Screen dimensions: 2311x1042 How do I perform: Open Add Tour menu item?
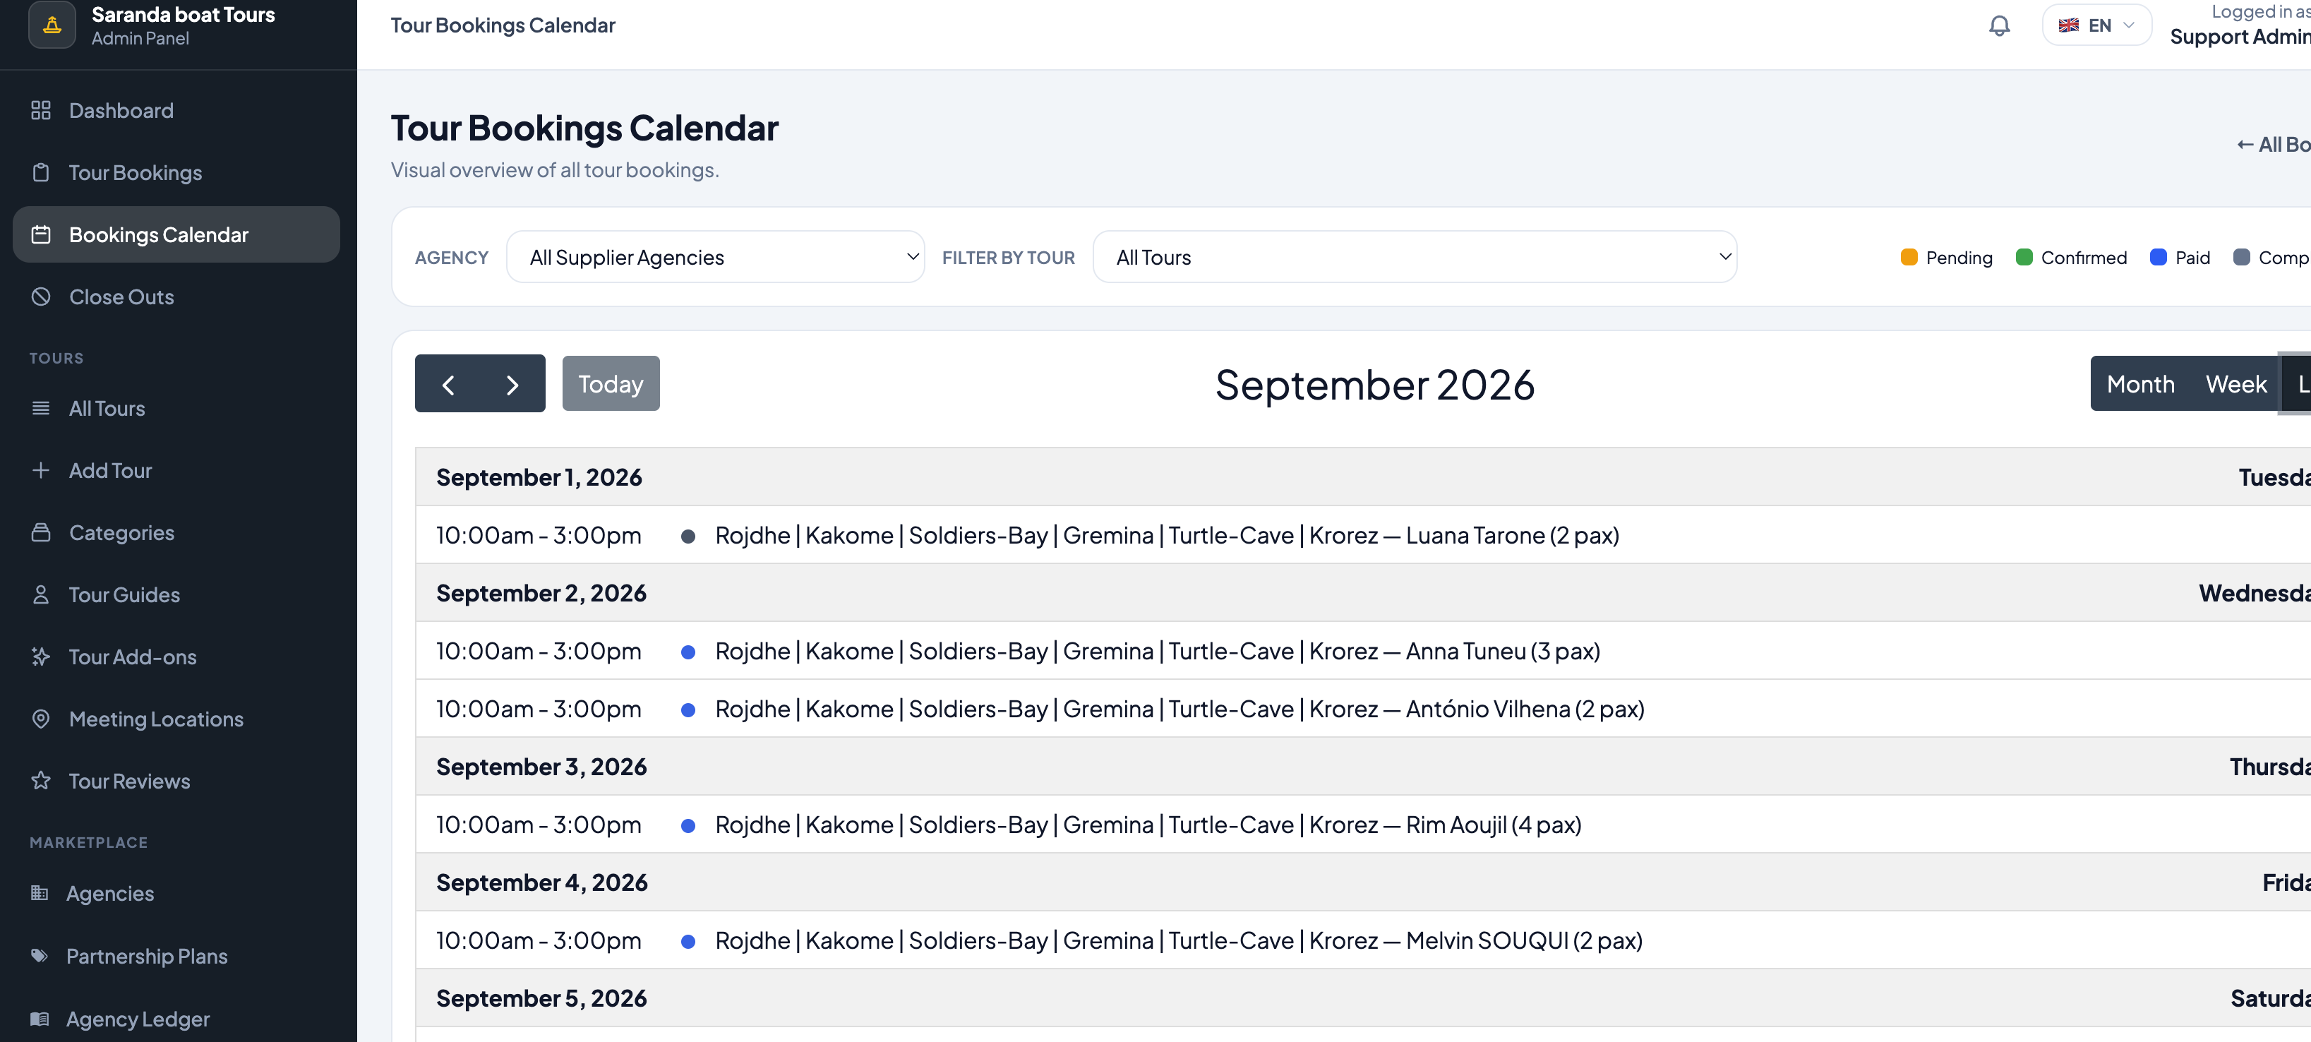pyautogui.click(x=176, y=470)
